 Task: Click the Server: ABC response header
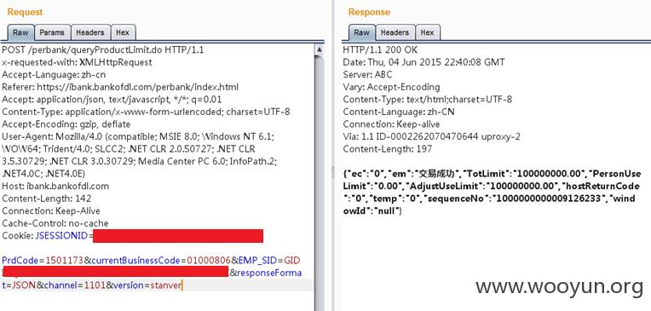click(367, 75)
